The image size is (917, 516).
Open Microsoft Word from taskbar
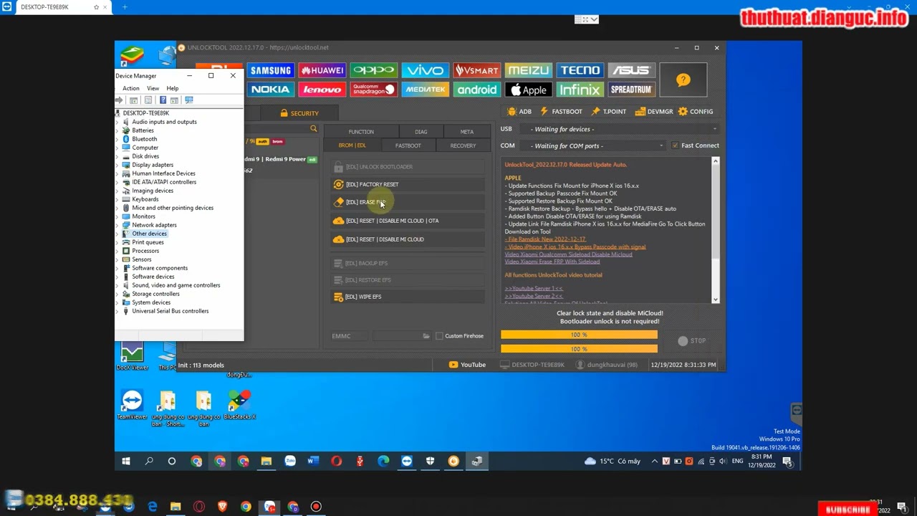click(313, 462)
